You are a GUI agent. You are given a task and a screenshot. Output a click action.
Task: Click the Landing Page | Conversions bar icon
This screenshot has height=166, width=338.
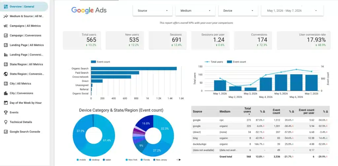tap(6, 55)
